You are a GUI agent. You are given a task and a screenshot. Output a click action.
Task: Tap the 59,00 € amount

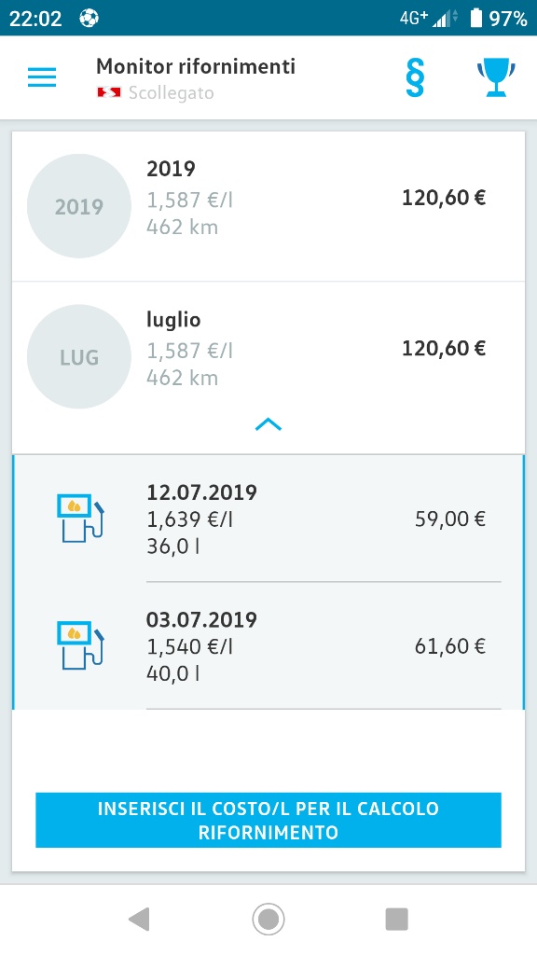450,519
